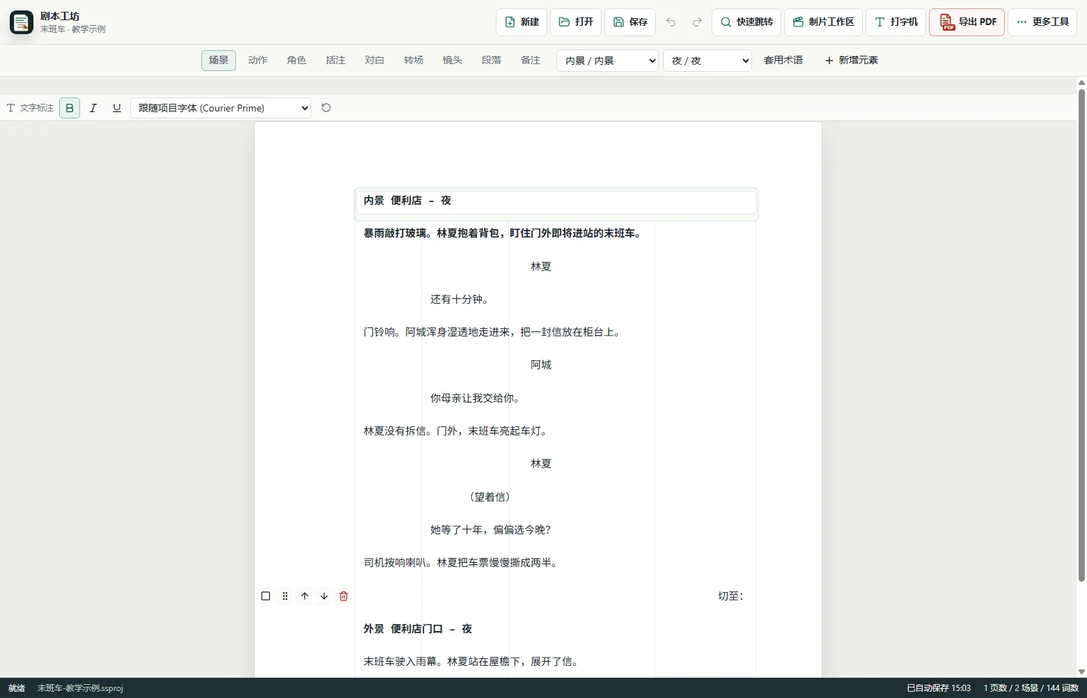The image size is (1087, 698).
Task: Open the 制片工作区 production workspace
Action: click(x=824, y=22)
